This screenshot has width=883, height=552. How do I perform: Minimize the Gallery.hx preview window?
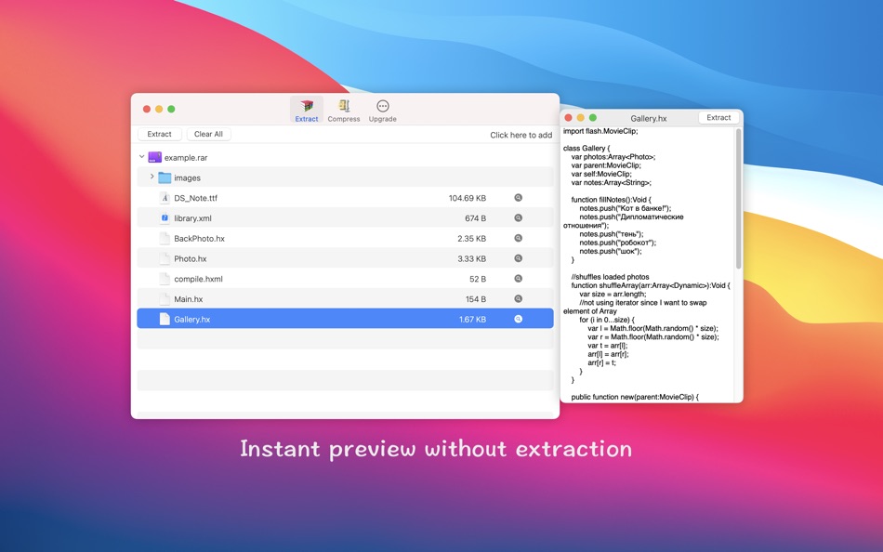(581, 118)
